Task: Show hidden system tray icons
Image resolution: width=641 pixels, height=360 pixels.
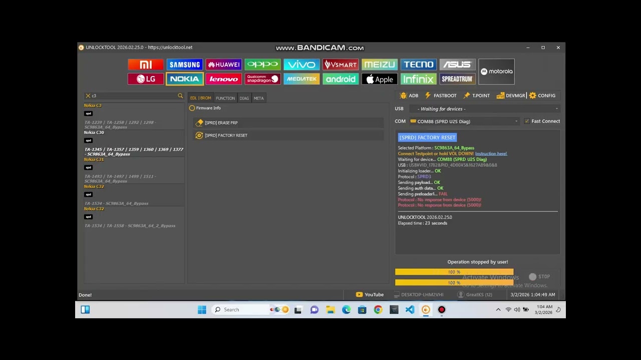Action: (x=498, y=309)
